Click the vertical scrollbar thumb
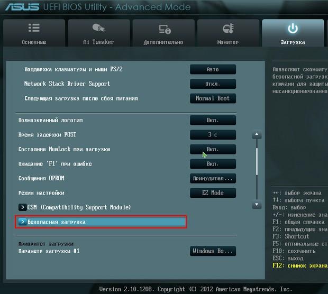 point(257,161)
